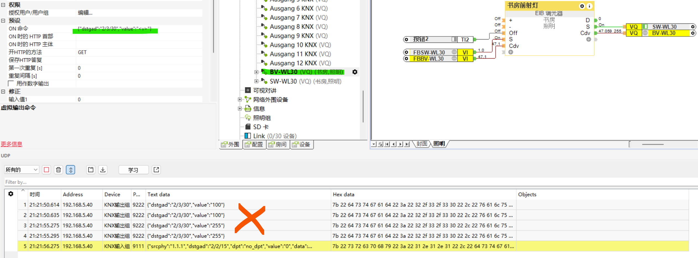Select the SD 卡 tree item
This screenshot has width=698, height=258.
click(x=261, y=127)
